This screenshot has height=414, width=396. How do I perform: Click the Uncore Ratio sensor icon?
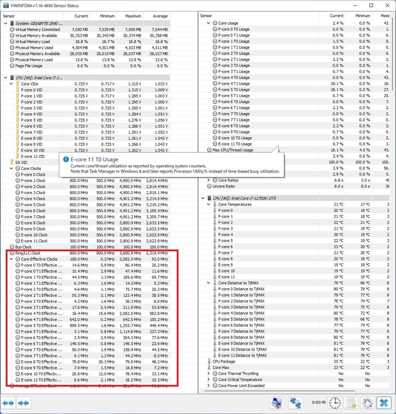point(210,186)
